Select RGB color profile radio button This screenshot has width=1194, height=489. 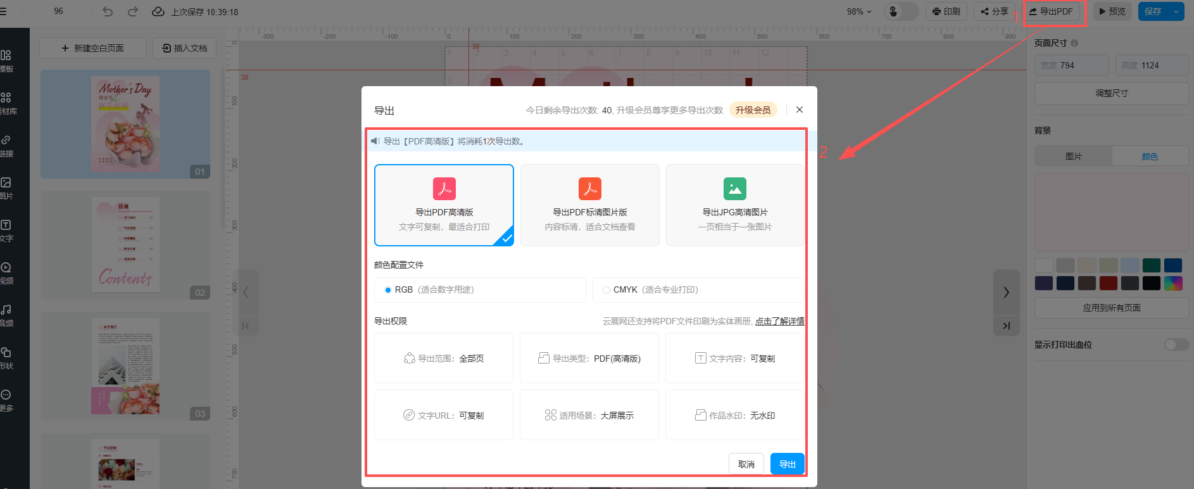(x=388, y=290)
